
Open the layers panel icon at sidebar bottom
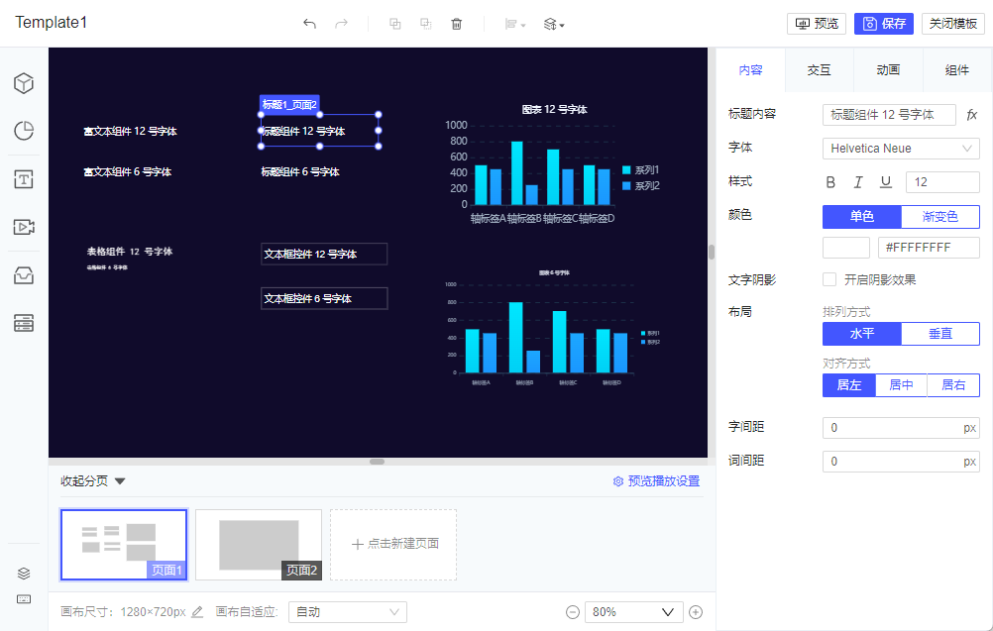(24, 574)
